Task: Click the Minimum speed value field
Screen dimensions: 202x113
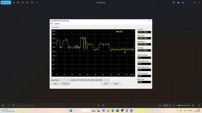Action: point(144,38)
